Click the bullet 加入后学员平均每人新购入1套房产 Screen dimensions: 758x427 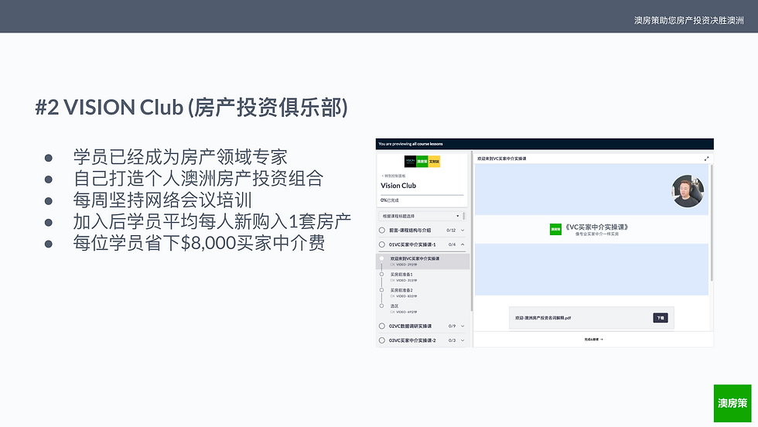(x=212, y=221)
